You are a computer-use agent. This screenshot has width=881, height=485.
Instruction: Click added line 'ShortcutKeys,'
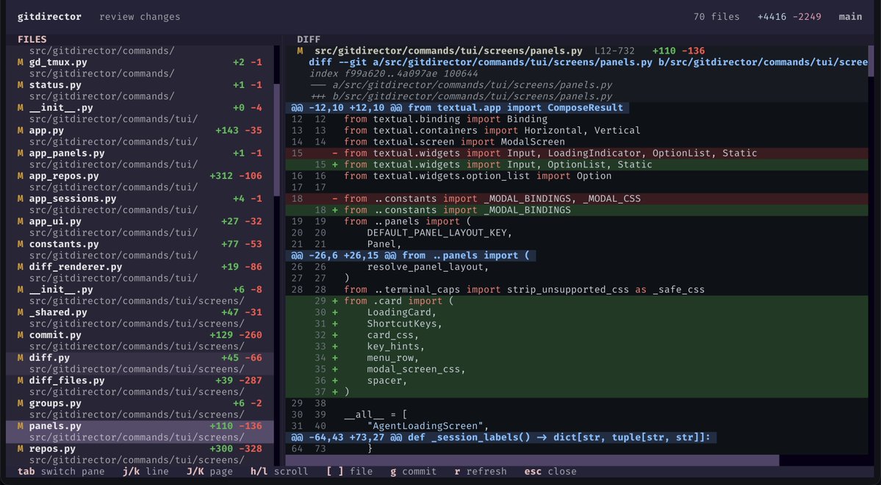[x=577, y=324]
